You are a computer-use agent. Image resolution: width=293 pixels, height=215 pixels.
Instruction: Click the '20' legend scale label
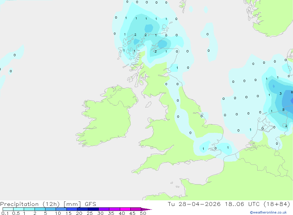coord(79,213)
